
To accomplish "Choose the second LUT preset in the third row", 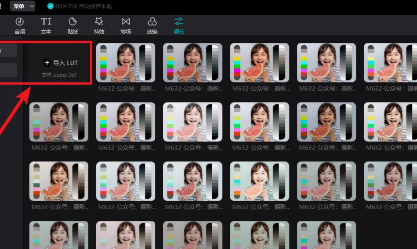I will point(126,181).
